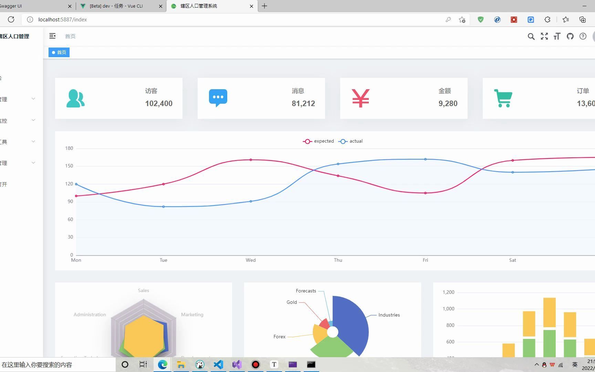This screenshot has width=595, height=372.
Task: Click the Marketing label on radar chart
Action: point(192,314)
